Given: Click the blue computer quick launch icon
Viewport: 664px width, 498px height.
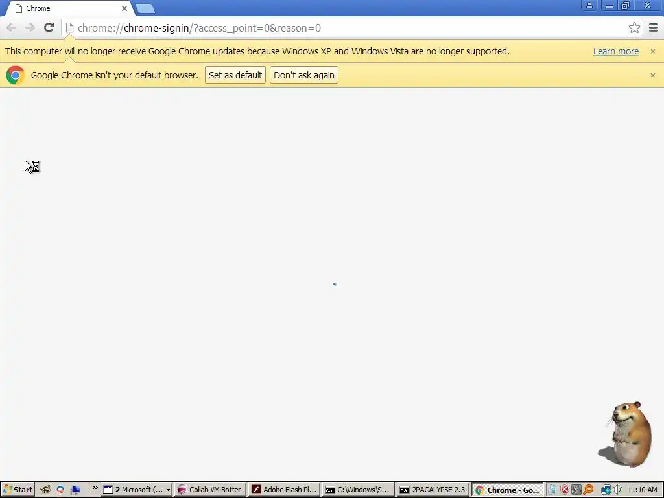Looking at the screenshot, I should [x=75, y=490].
